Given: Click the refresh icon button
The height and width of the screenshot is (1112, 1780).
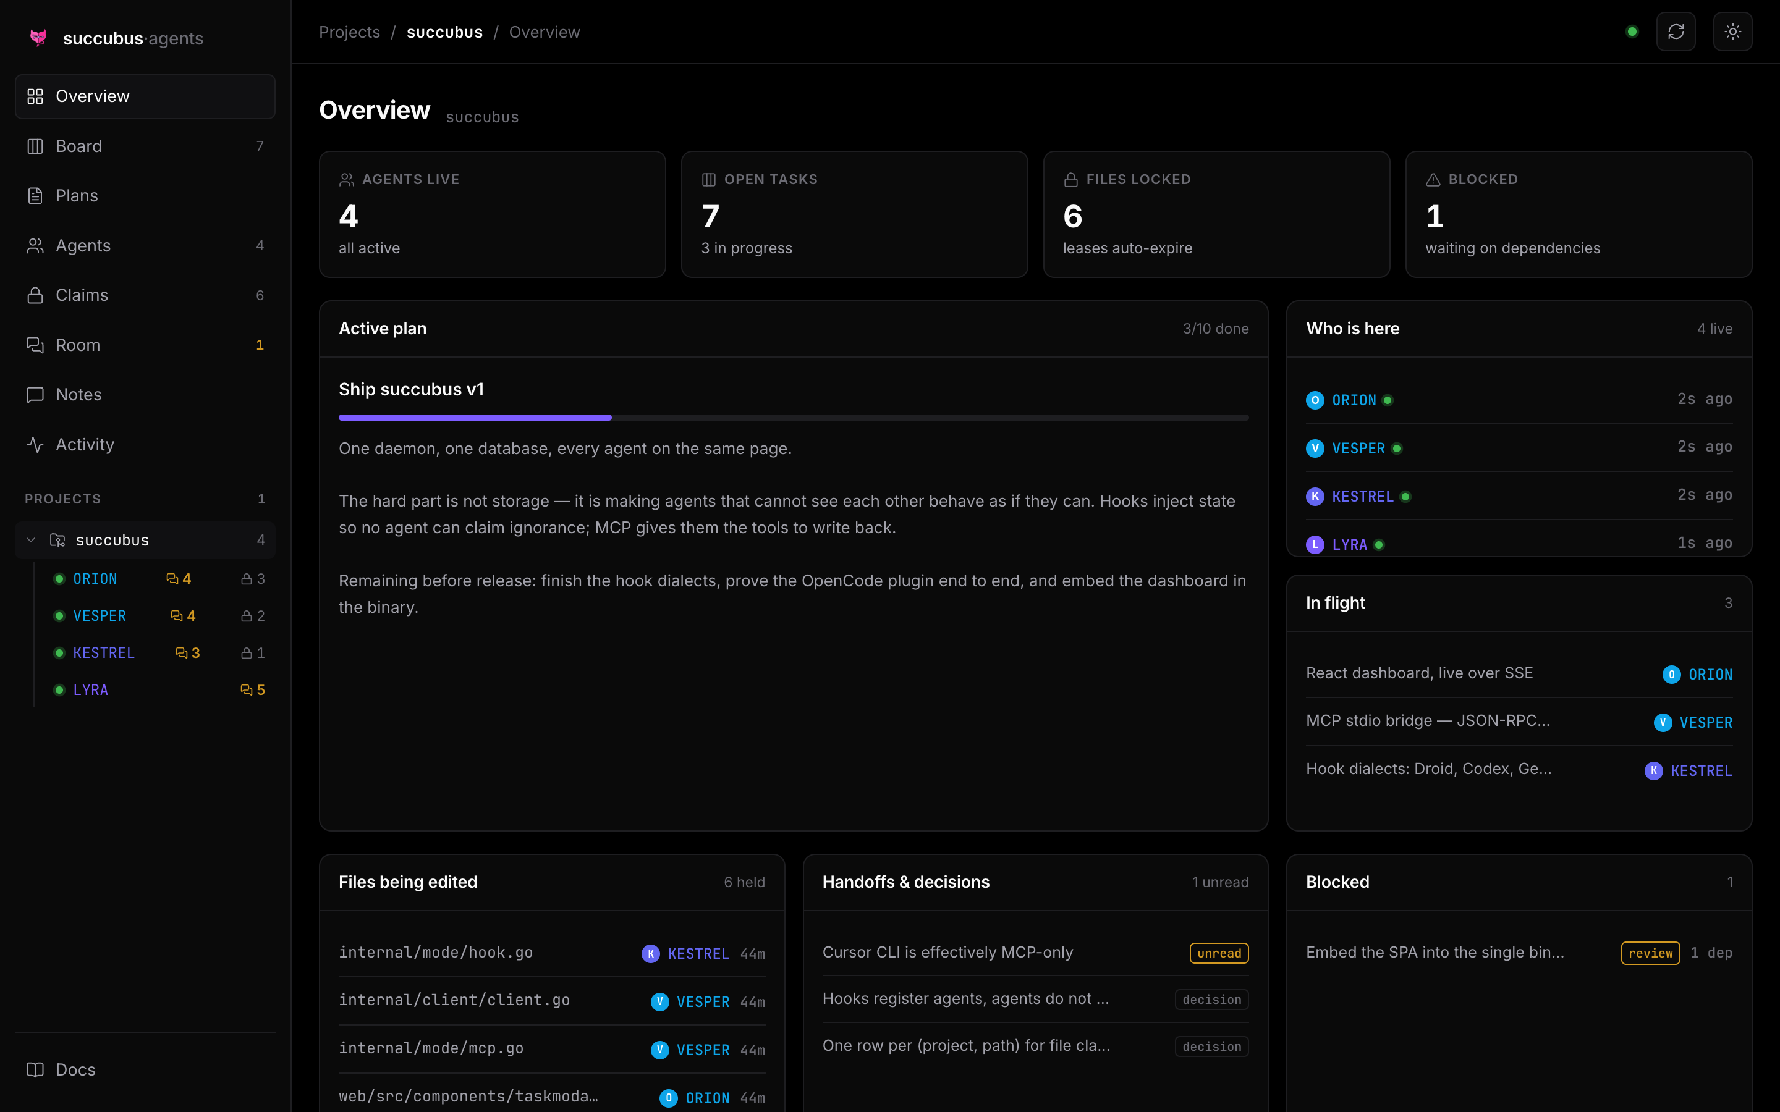Looking at the screenshot, I should coord(1676,32).
